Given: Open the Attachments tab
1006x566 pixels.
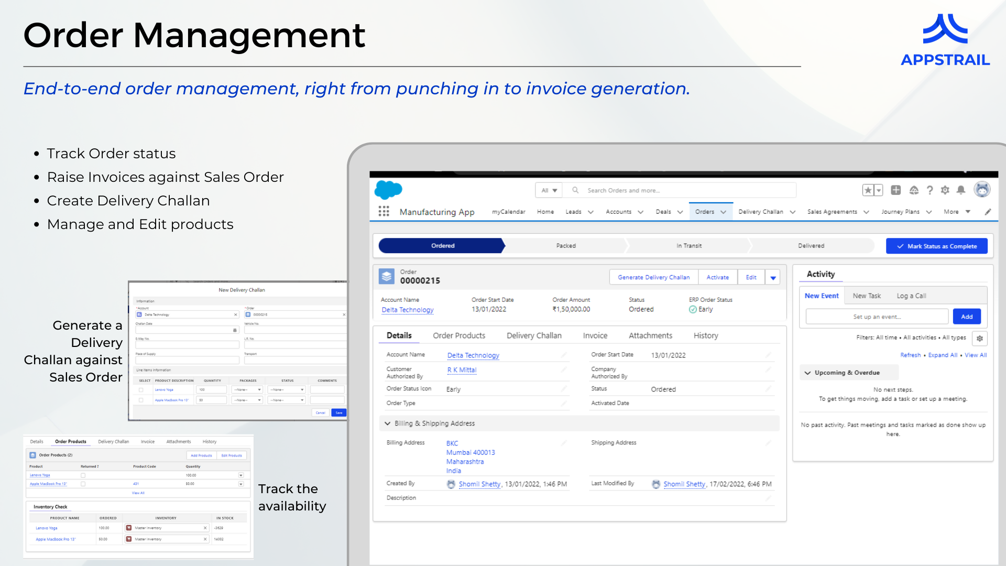Looking at the screenshot, I should tap(650, 335).
